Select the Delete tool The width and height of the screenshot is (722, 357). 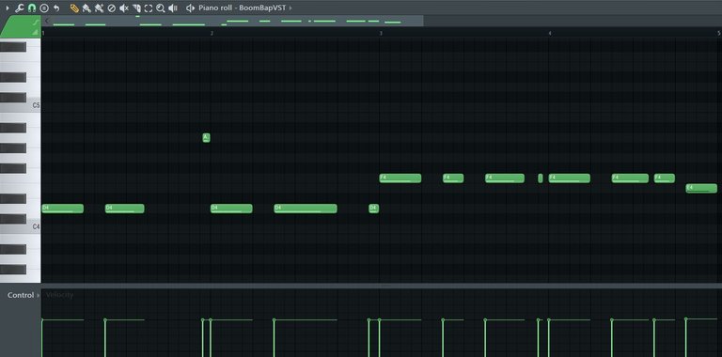(x=111, y=8)
